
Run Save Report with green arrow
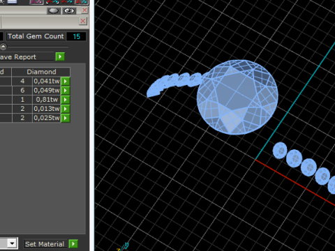[60, 56]
